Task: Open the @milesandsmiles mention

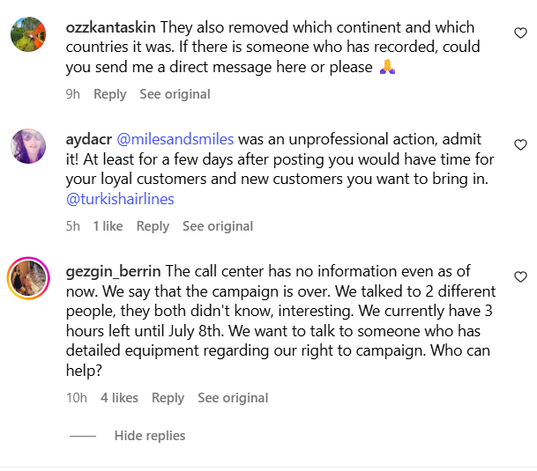Action: (175, 140)
